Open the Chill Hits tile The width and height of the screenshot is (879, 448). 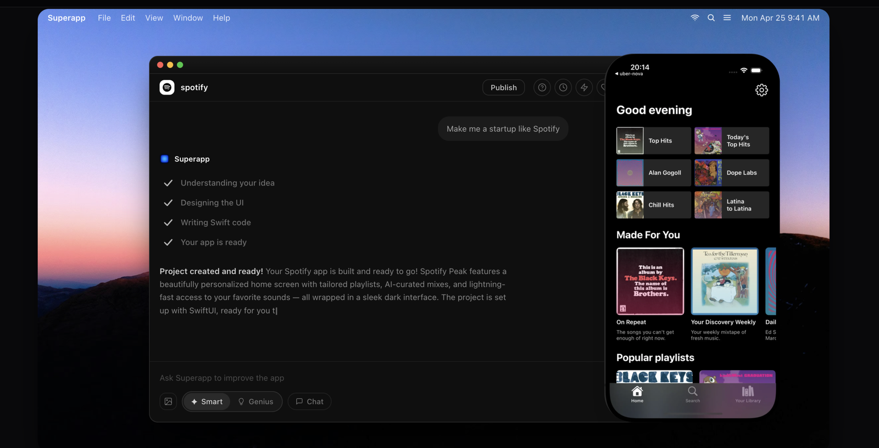click(x=654, y=205)
